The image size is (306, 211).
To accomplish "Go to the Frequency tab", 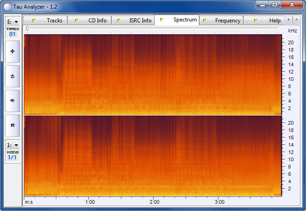I will 223,21.
